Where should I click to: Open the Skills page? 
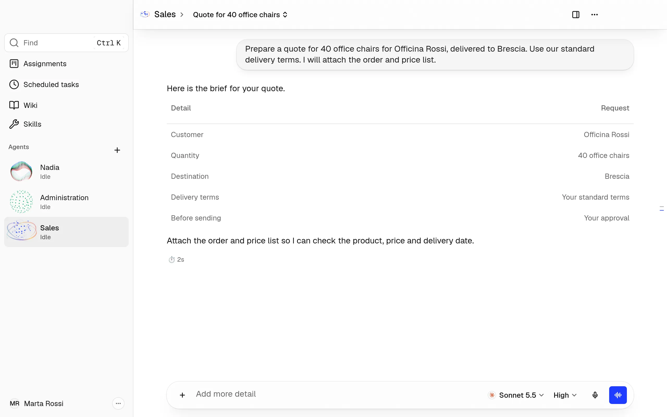(66, 124)
